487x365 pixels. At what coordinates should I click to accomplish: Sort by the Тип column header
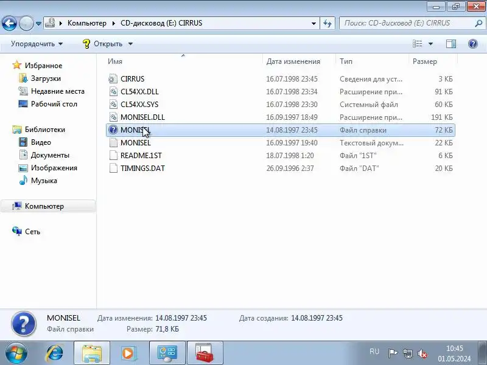[x=346, y=61]
